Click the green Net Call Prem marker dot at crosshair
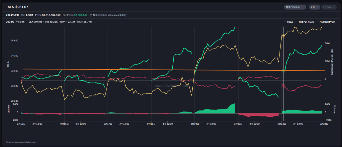The width and height of the screenshot is (342, 147). click(283, 70)
